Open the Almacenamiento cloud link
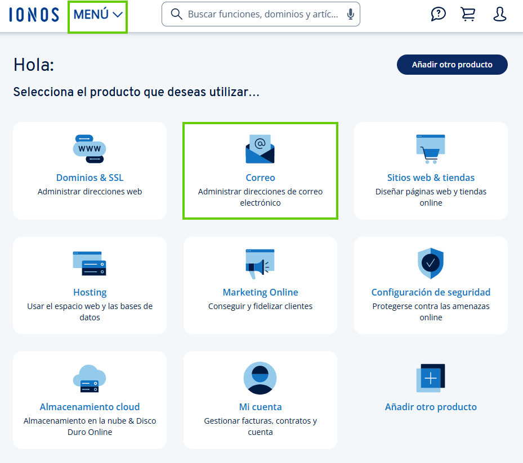Screen dimensions: 523x463 [90, 407]
